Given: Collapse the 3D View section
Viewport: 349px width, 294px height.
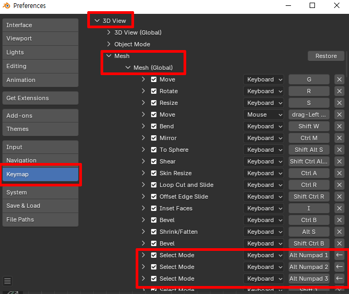Looking at the screenshot, I should pos(97,21).
